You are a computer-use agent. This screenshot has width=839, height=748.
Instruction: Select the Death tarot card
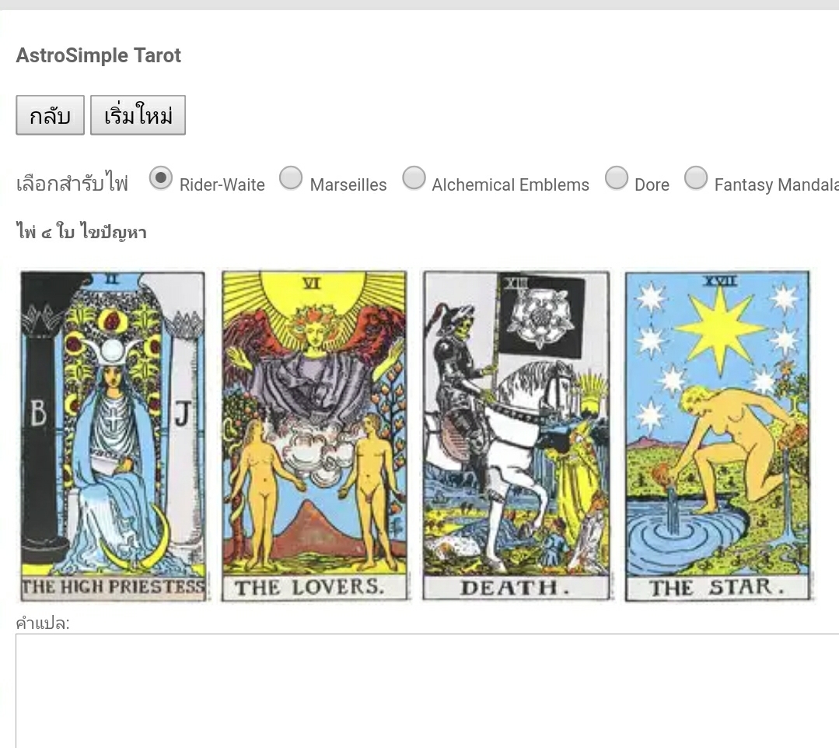tap(516, 437)
